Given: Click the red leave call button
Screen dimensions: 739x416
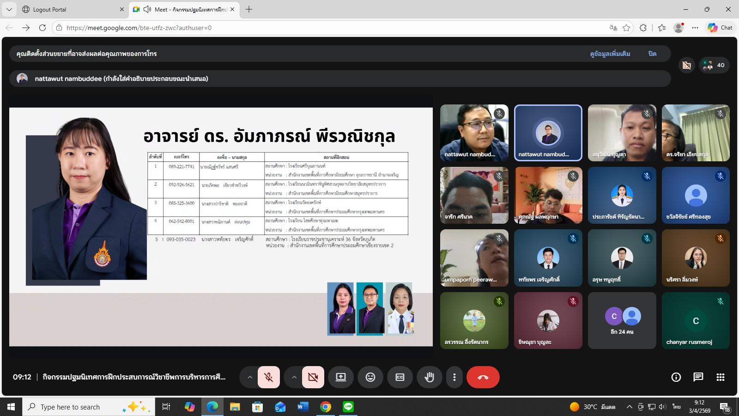Looking at the screenshot, I should tap(483, 377).
